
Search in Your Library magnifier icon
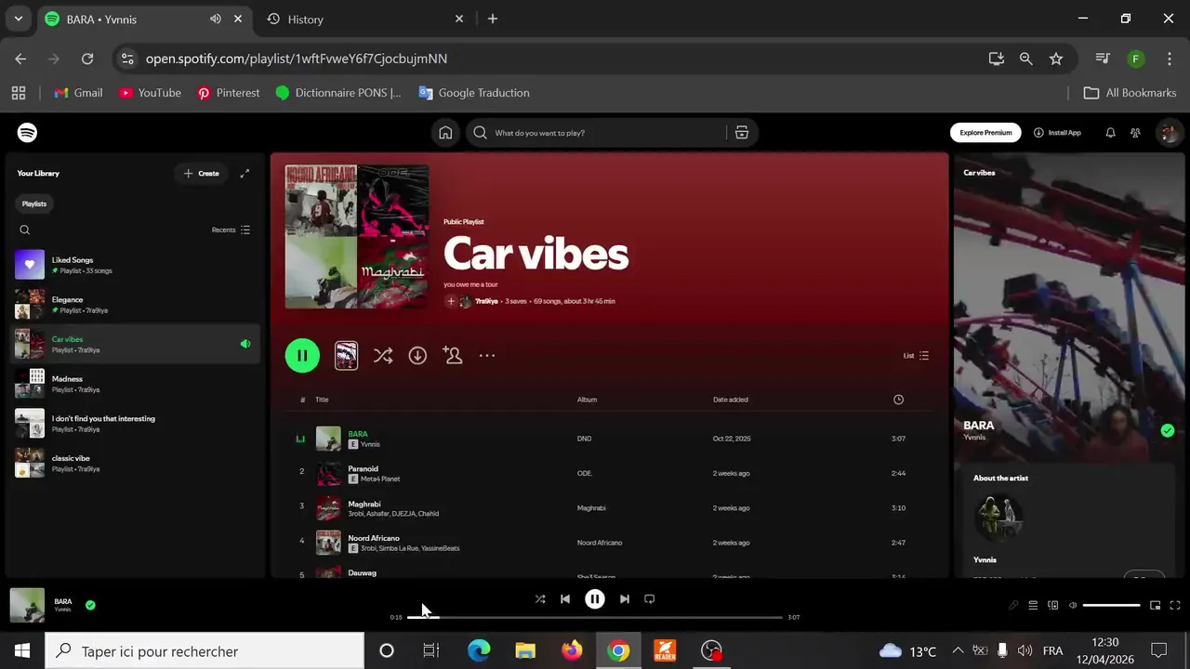25,230
